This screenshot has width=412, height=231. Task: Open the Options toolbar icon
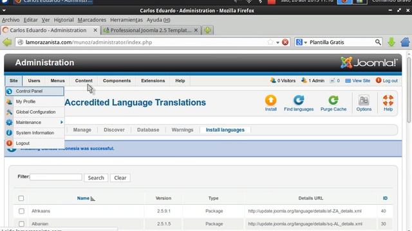364,101
